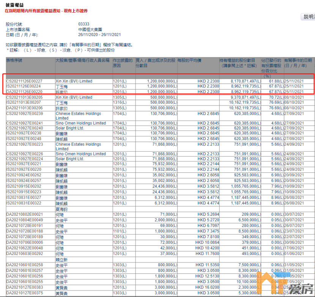Click the name 賴立新 in the table
Screen dimensions: 315x297
[x=61, y=260]
